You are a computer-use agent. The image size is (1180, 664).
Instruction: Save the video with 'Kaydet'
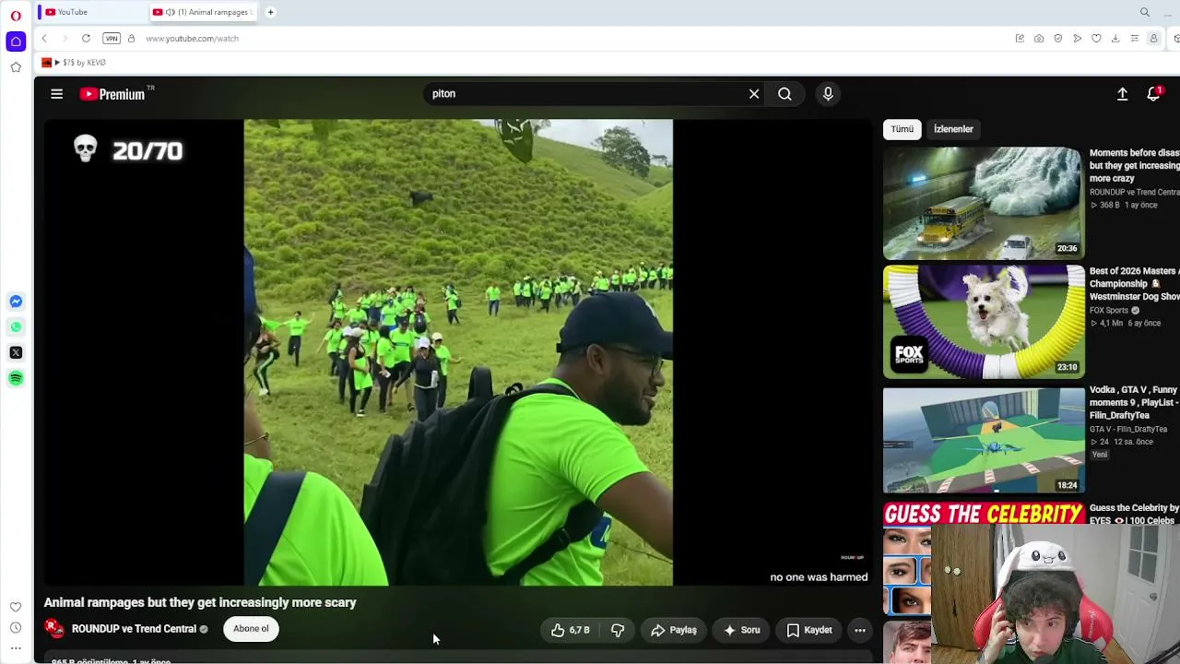pyautogui.click(x=809, y=630)
